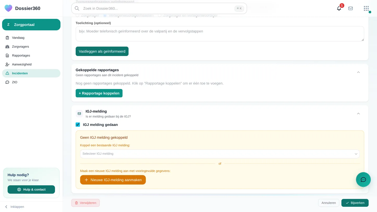Screen dimensions: 377x212
Task: Click + Rapportage koppelen button
Action: 99,93
